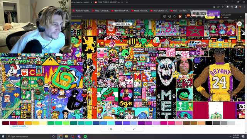
Task: Click the Search Reddit field
Action: (116, 16)
